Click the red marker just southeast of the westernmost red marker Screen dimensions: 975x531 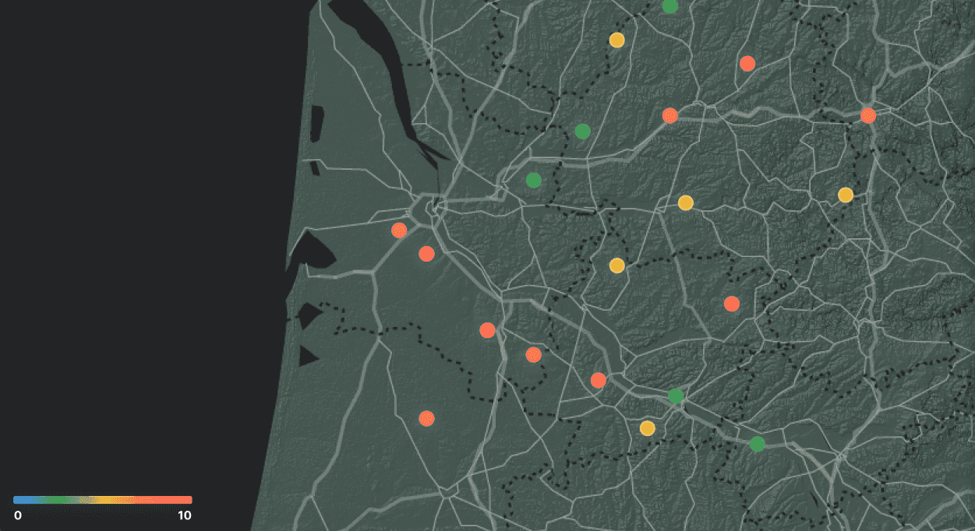coord(426,254)
